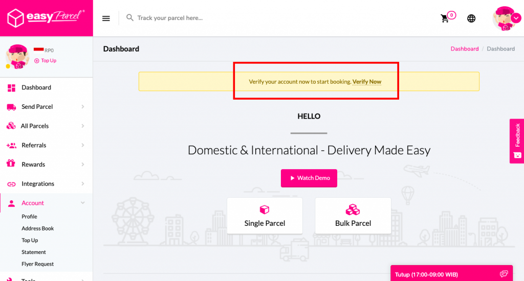Click the easyParcel logo
Viewport: 524px width, 281px height.
click(x=46, y=18)
